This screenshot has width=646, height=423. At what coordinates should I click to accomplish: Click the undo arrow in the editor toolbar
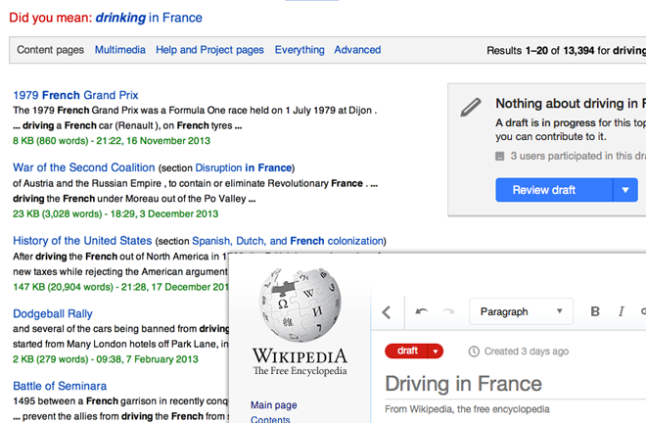pos(421,311)
